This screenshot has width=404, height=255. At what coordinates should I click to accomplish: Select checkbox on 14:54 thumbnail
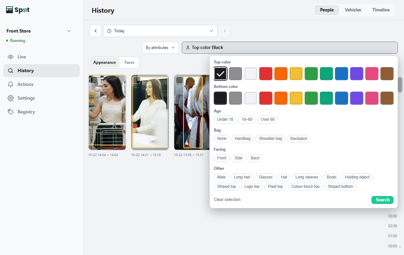94,80
